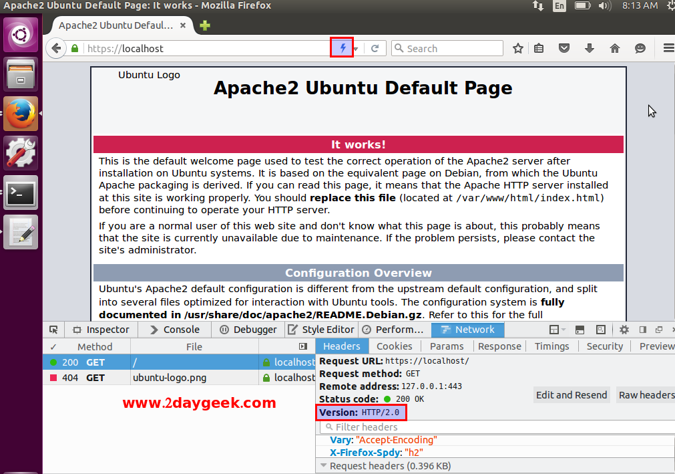
Task: Select the 200 GET / request row
Action: pos(179,362)
